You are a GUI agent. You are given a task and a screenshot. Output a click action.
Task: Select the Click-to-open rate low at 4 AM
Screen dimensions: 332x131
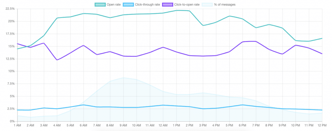click(x=57, y=60)
